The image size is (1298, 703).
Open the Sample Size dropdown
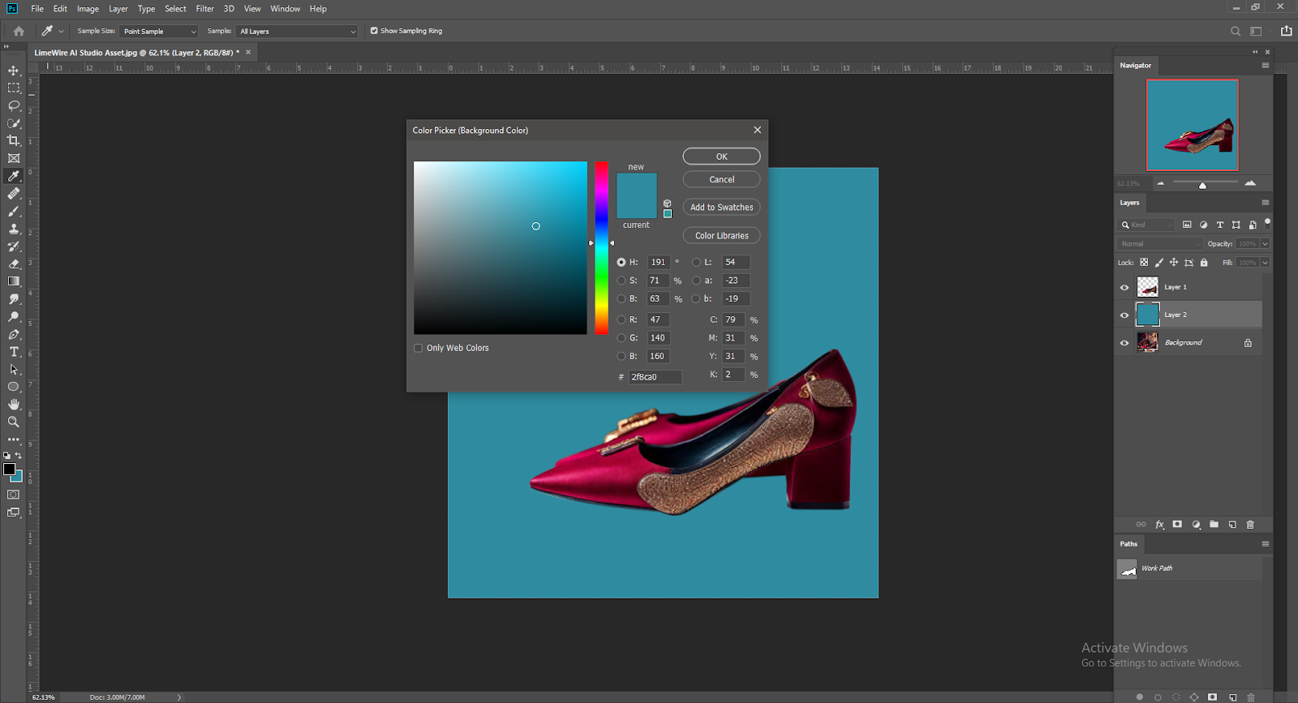(159, 31)
